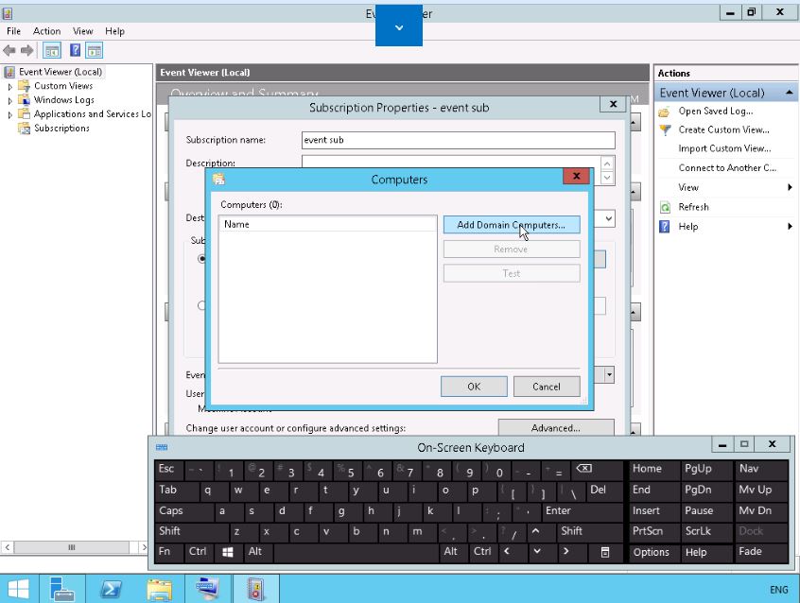This screenshot has width=800, height=603.
Task: Click the Show/Hide Console Tree toolbar icon
Action: pyautogui.click(x=53, y=50)
